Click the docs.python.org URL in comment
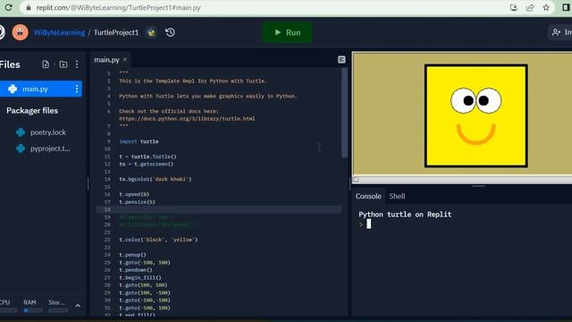Viewport: 572px width, 322px height. 187,119
